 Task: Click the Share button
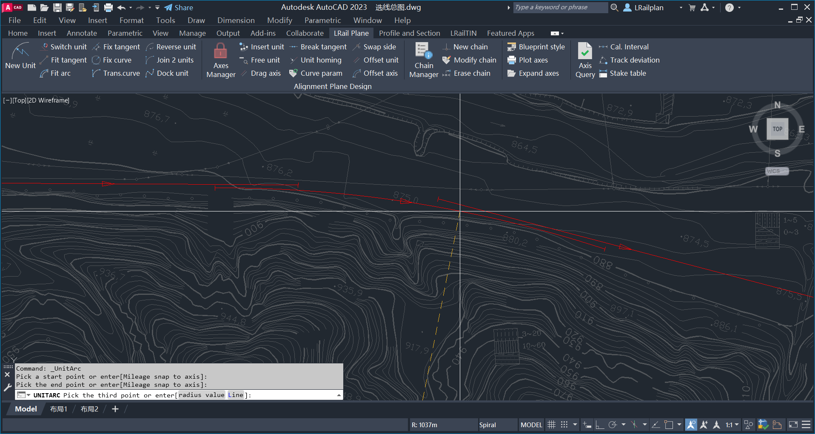coord(179,8)
